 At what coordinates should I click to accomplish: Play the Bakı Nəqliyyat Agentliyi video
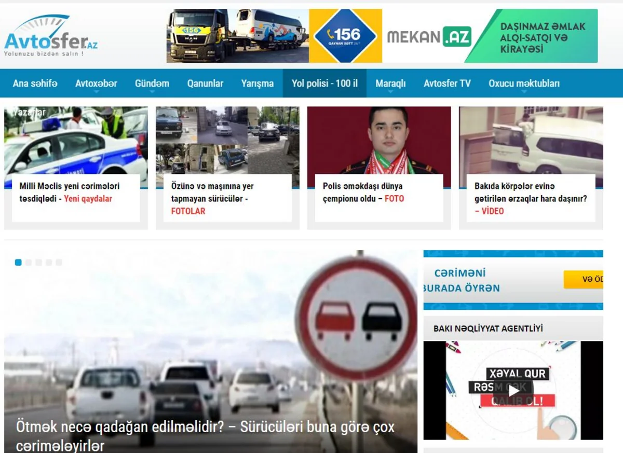pos(513,390)
